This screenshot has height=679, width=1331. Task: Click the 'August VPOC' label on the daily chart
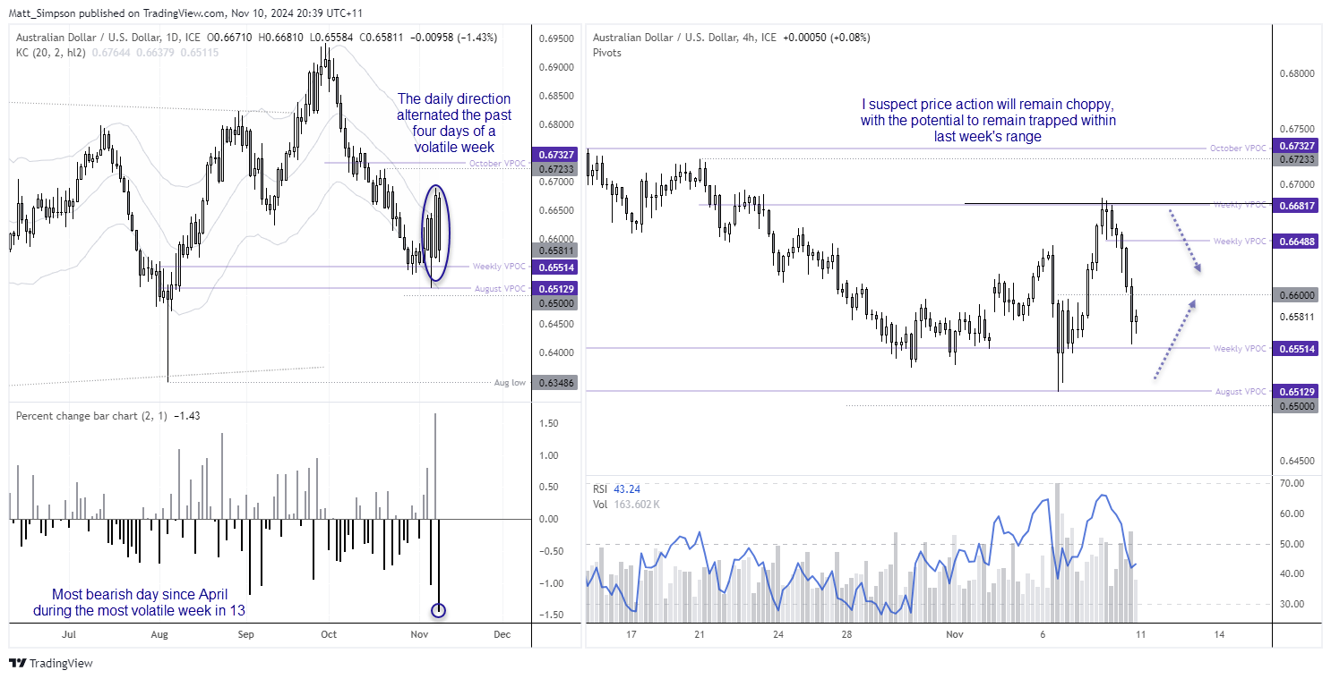click(499, 288)
